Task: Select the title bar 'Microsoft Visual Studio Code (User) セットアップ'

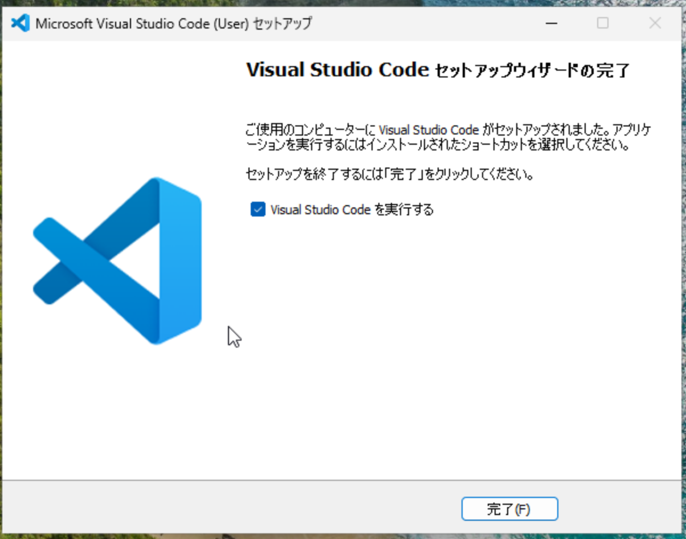Action: coord(174,23)
